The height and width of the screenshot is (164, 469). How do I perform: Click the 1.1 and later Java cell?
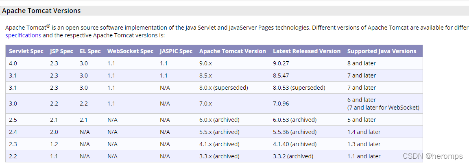click(364, 156)
